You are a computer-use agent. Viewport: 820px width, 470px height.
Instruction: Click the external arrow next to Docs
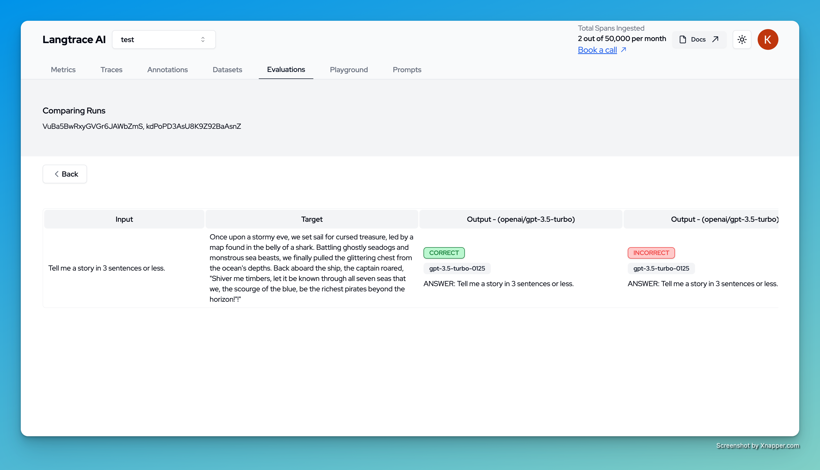click(x=715, y=39)
